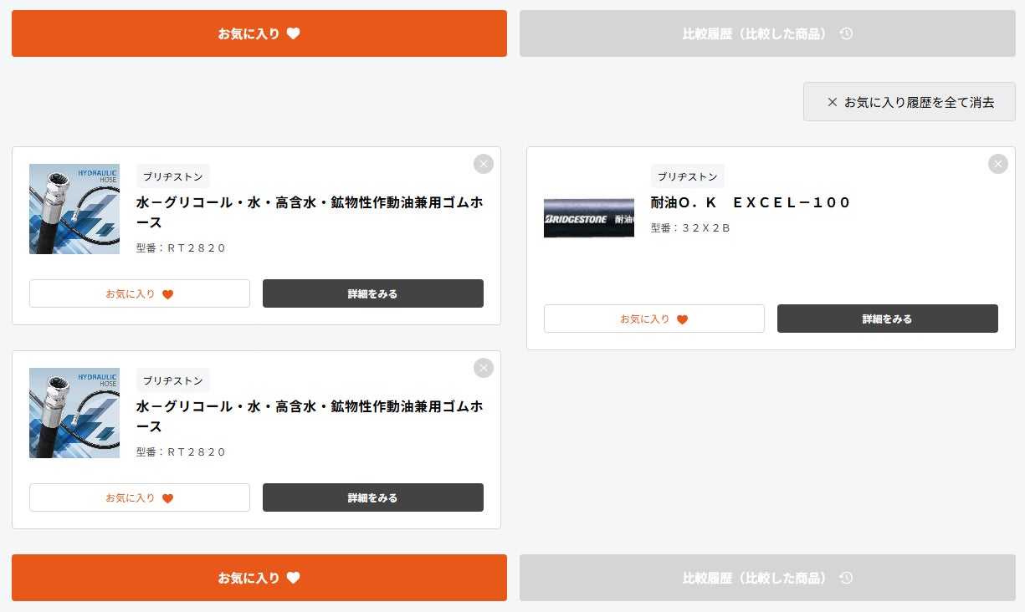The height and width of the screenshot is (612, 1025).
Task: Open the first 水-グリコール ゴムホース product title
Action: pyautogui.click(x=310, y=212)
